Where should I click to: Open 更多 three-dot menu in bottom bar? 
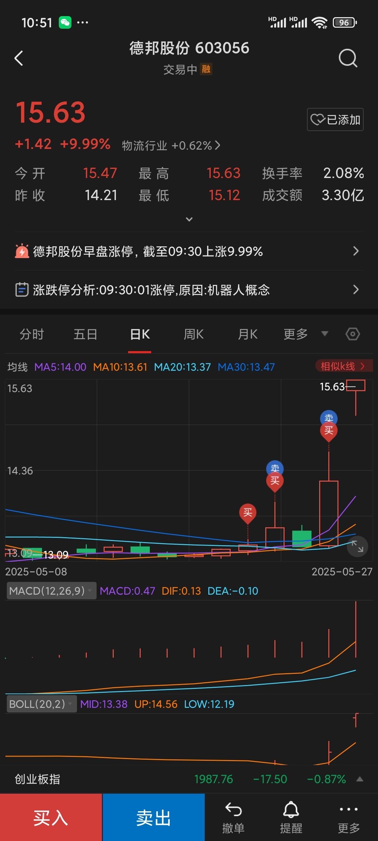click(349, 819)
